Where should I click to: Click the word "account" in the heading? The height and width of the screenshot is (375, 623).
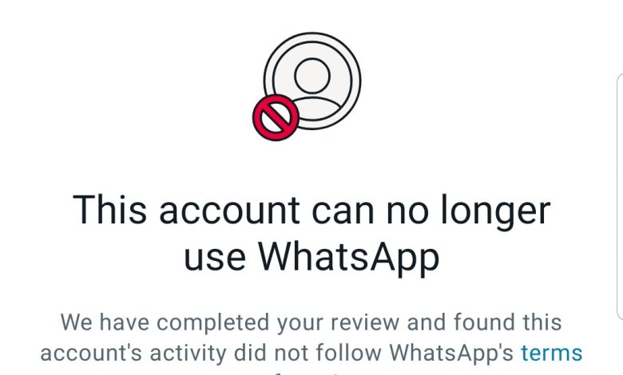pyautogui.click(x=229, y=211)
